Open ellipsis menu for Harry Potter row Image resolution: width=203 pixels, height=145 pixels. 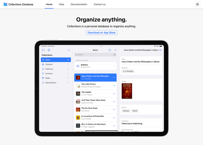114,77
